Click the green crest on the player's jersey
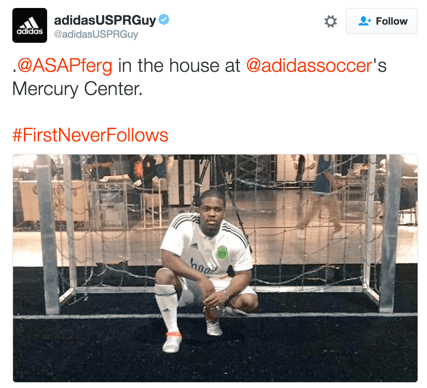The width and height of the screenshot is (427, 388). pyautogui.click(x=222, y=253)
